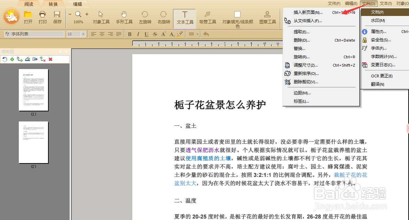Switch to the 转换 tab
Viewport: 409px width, 220px height.
click(53, 4)
